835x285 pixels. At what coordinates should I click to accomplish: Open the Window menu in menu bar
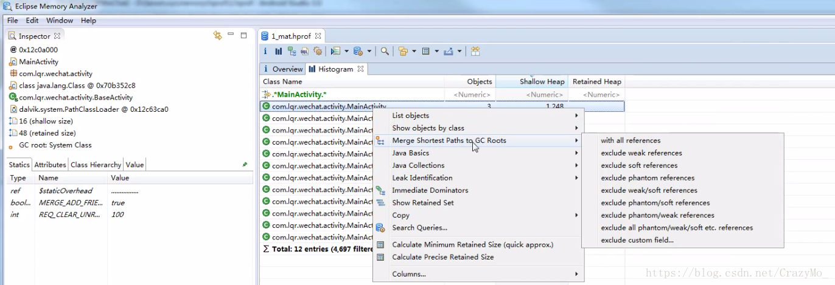point(60,21)
